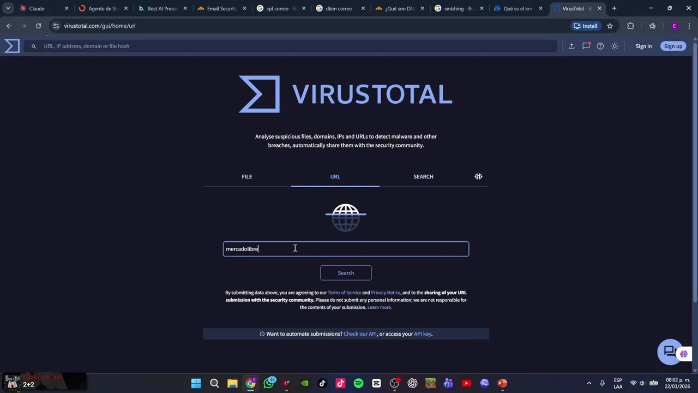Click the icon tab right of SEARCH
The image size is (698, 393).
click(x=478, y=176)
